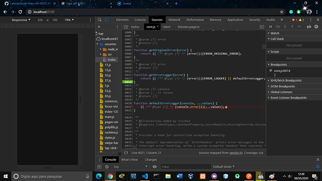This screenshot has width=322, height=181.
Task: Click pretty print braces icon
Action: coord(126,152)
